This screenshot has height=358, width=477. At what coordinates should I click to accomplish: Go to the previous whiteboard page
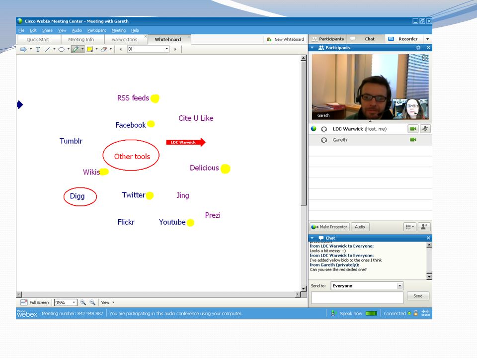point(121,49)
